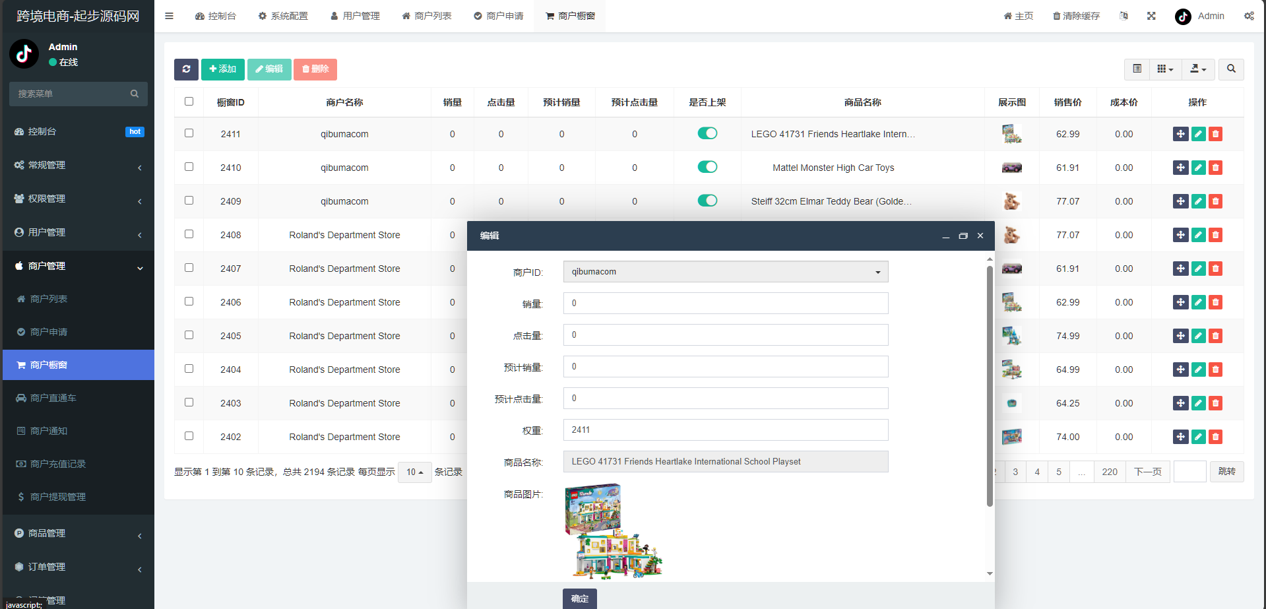
Task: Click the 确定 confirm button in dialog
Action: pyautogui.click(x=579, y=598)
